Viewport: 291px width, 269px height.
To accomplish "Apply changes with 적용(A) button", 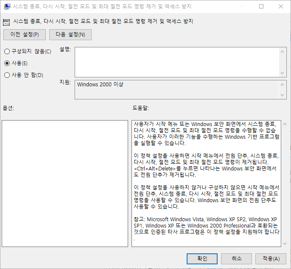I will click(271, 259).
